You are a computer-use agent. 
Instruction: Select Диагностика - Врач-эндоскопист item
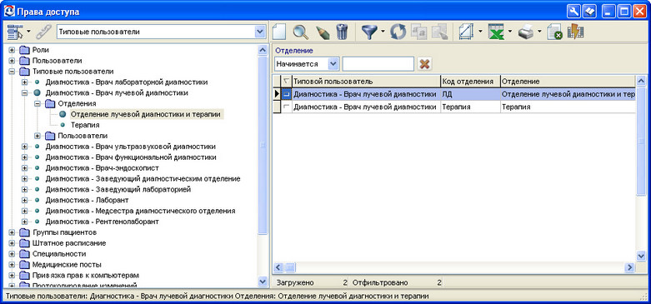pyautogui.click(x=103, y=168)
